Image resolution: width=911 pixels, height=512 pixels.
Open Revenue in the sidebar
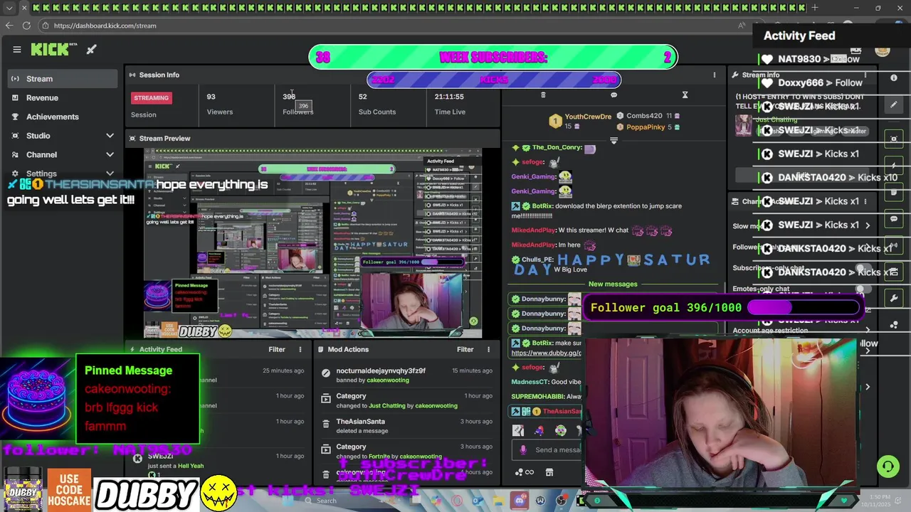click(64, 97)
